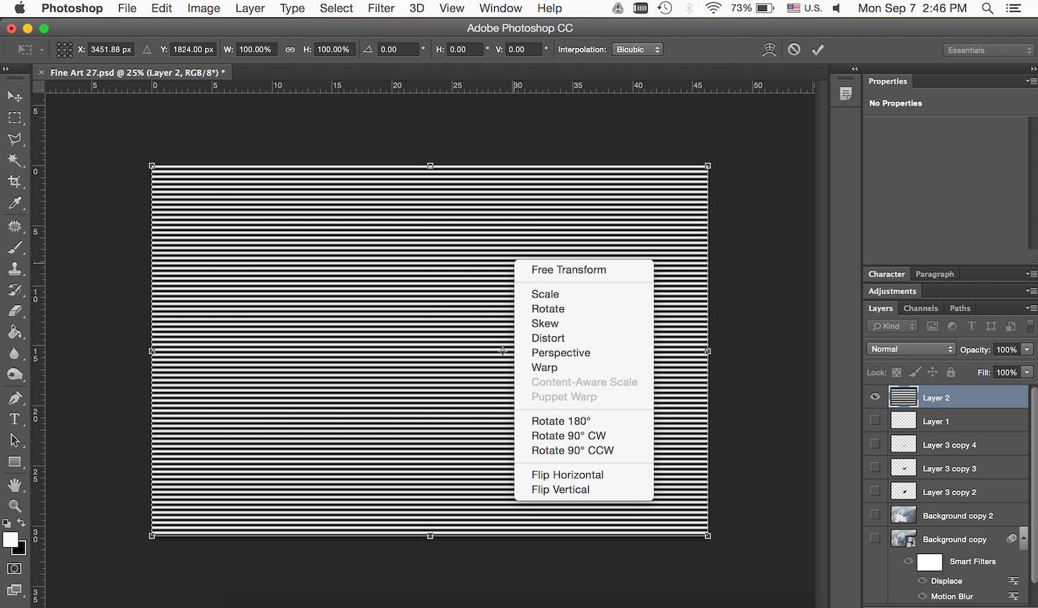The image size is (1038, 608).
Task: Click the background color swatch
Action: pos(21,550)
